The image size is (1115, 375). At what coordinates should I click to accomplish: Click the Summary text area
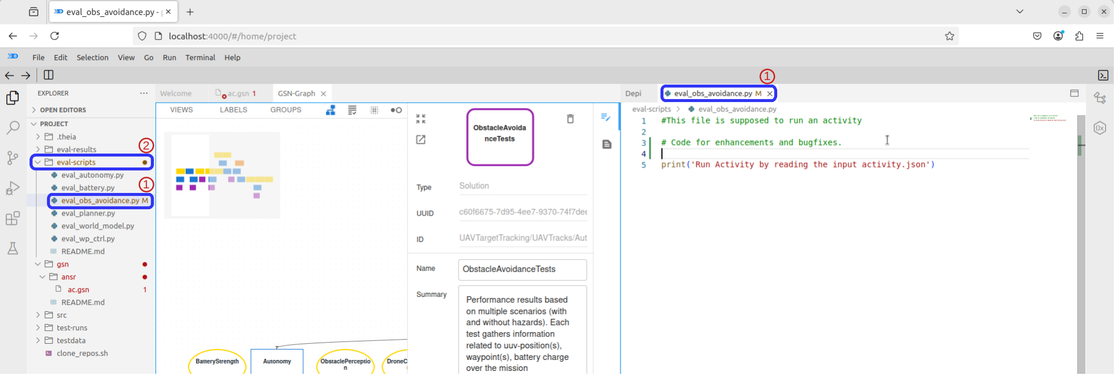522,330
